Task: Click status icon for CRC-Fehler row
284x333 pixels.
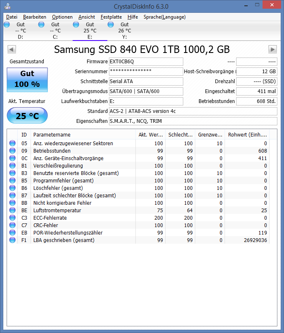Action: [12, 225]
